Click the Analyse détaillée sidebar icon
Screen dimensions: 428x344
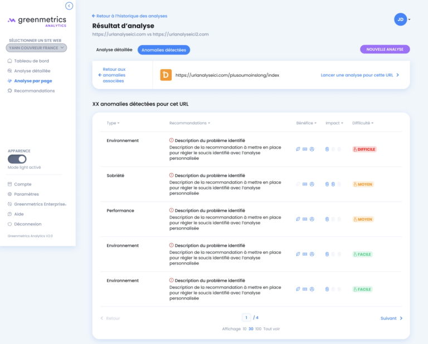(9, 71)
